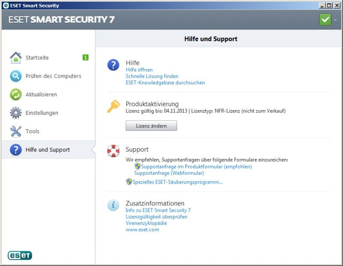Click the sidebar Hilfe und Support question icon

tap(16, 150)
